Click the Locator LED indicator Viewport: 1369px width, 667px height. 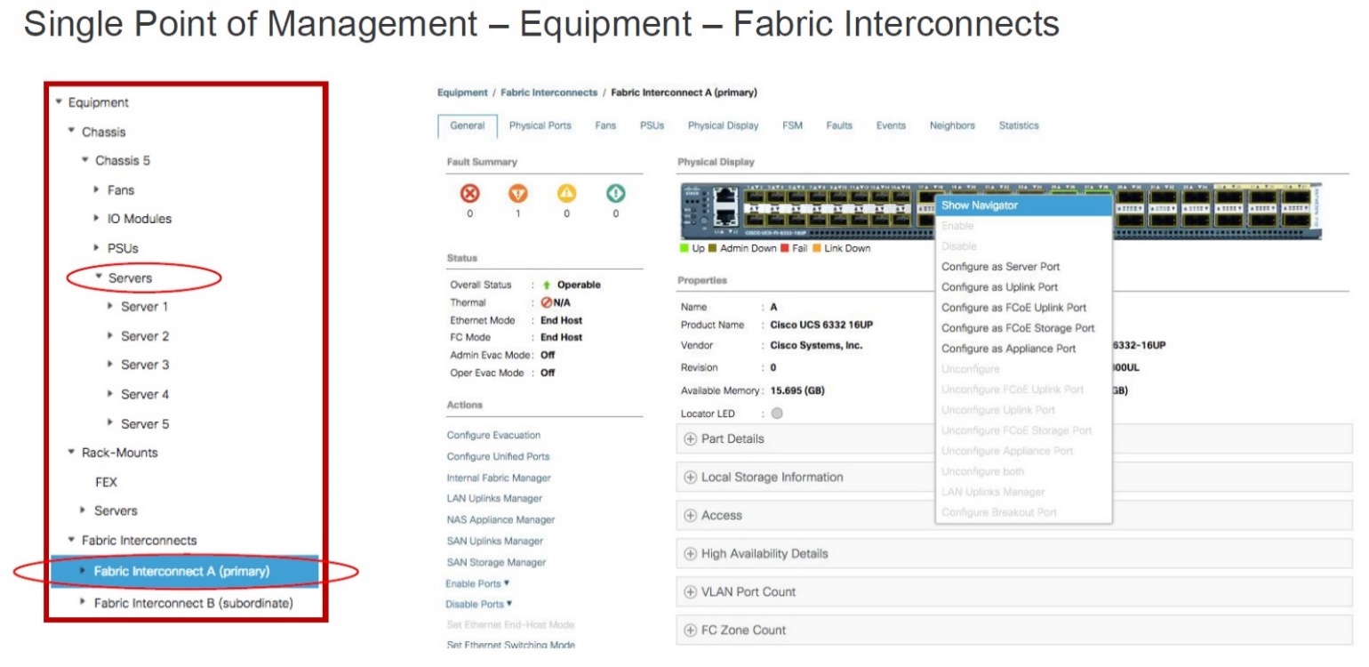pos(777,414)
